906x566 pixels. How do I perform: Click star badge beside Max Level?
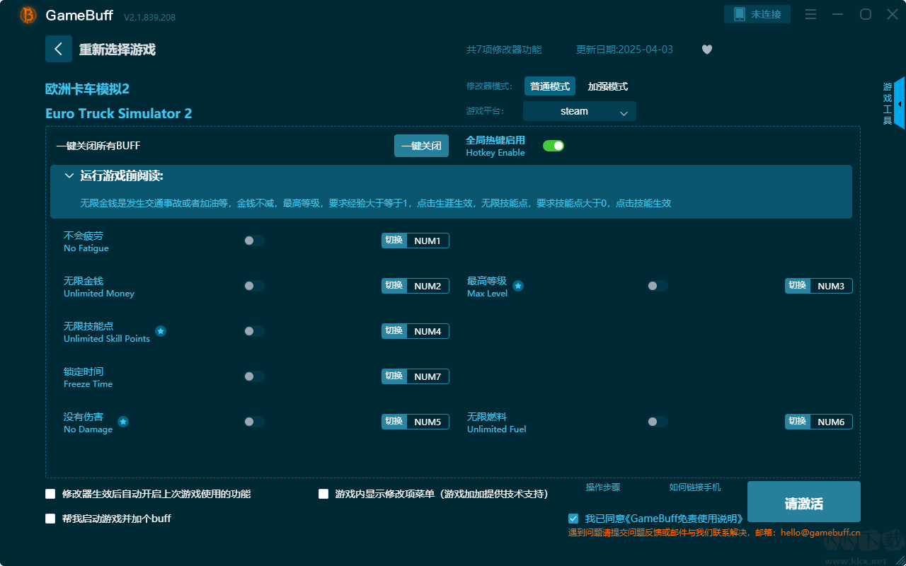[518, 286]
